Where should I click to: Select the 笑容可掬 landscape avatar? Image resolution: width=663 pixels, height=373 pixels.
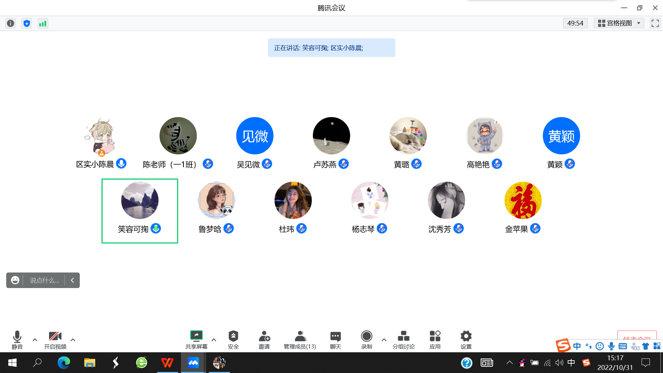(140, 200)
